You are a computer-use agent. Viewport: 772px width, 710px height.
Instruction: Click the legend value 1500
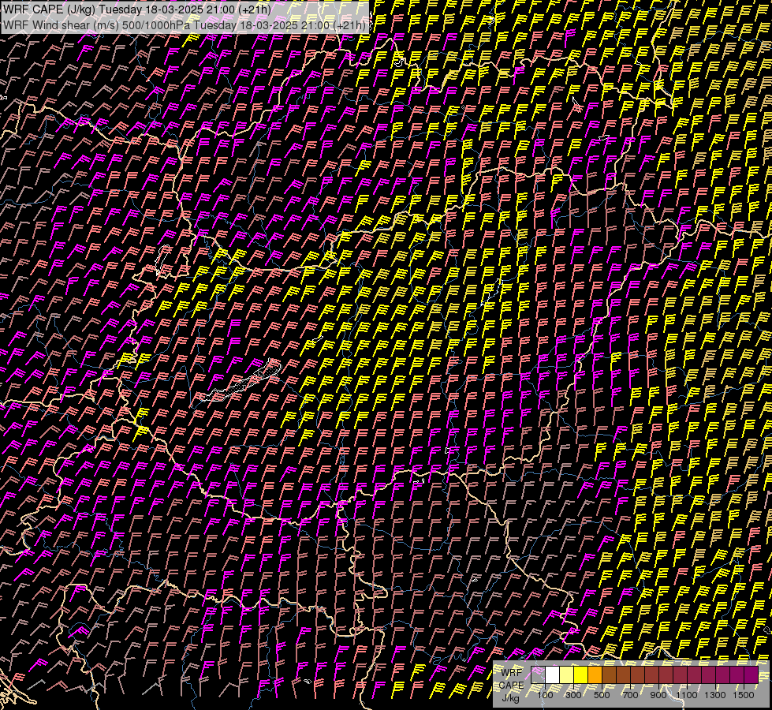click(744, 695)
